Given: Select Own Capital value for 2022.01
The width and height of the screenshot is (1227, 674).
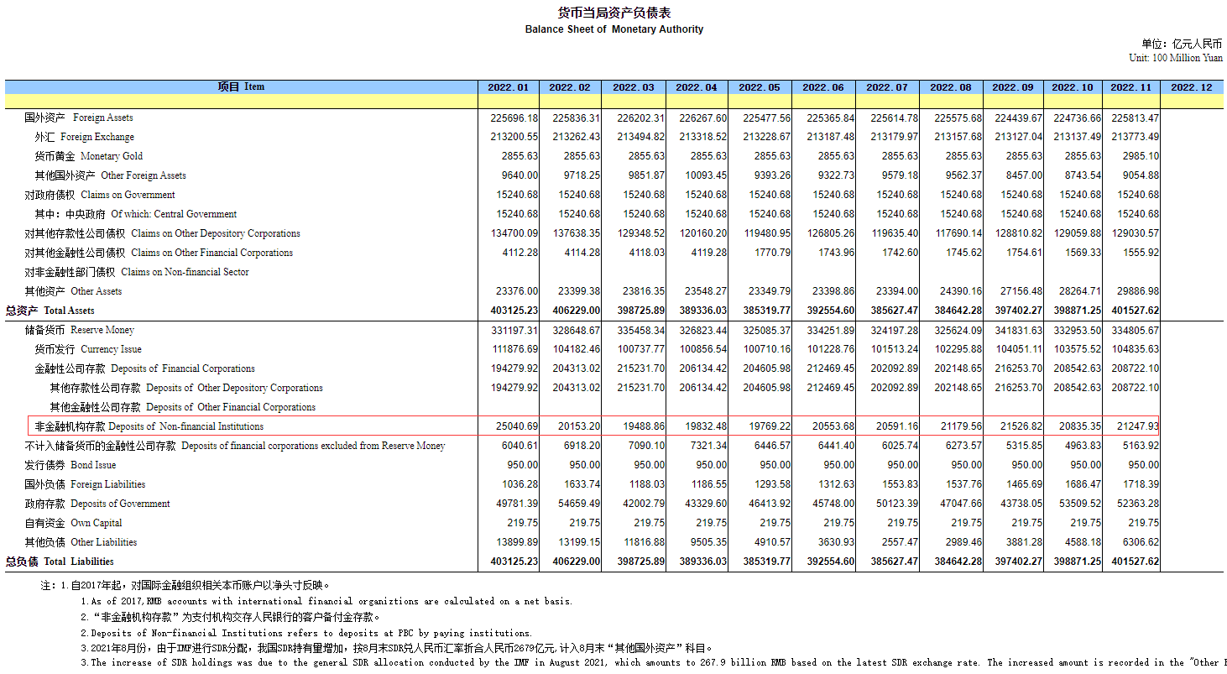Looking at the screenshot, I should [x=523, y=524].
